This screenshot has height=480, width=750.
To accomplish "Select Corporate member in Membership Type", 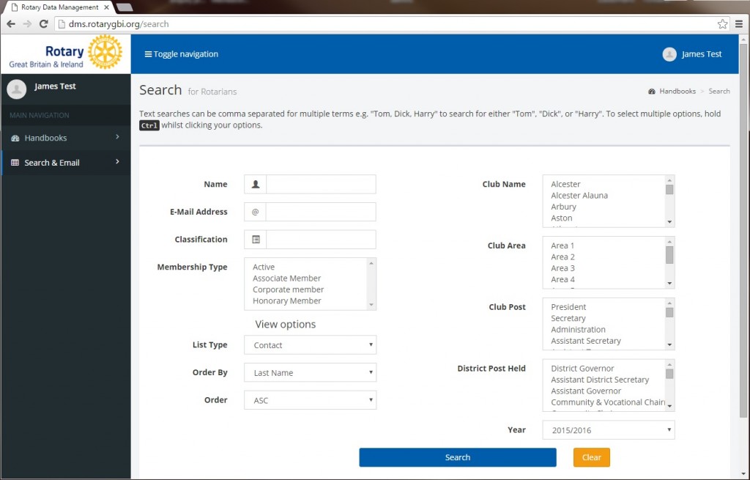I will click(288, 289).
